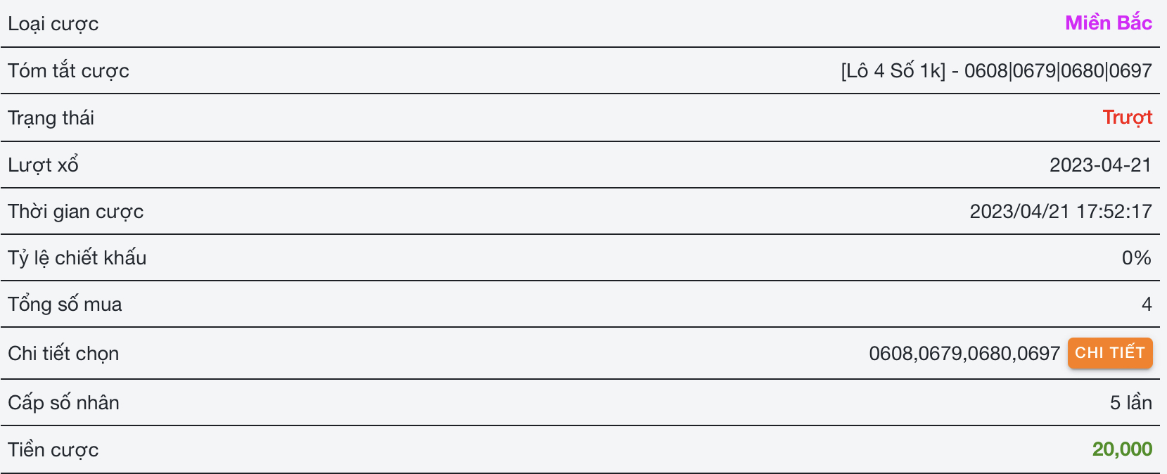This screenshot has width=1167, height=474.
Task: Click the Trạng thái label
Action: pos(51,118)
